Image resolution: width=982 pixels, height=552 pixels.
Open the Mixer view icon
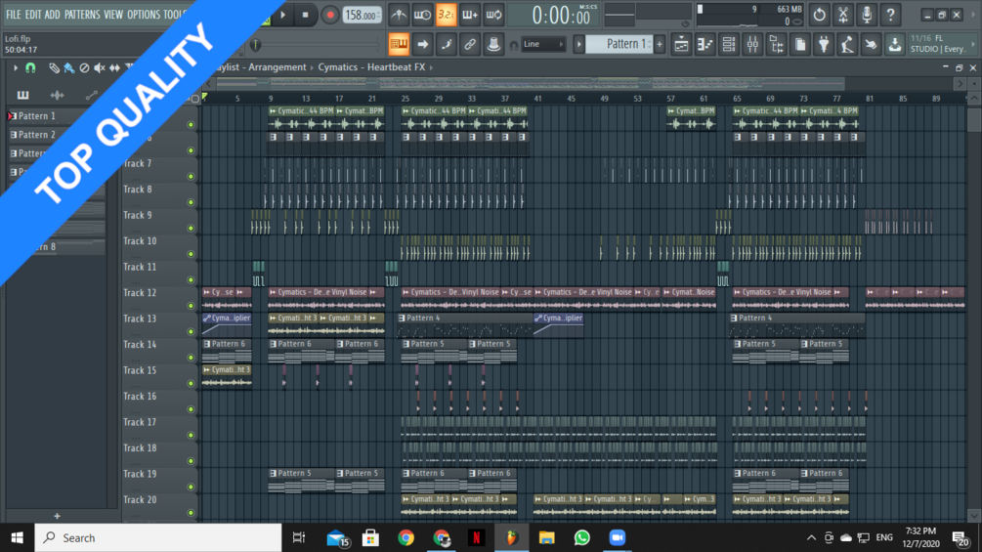point(752,44)
